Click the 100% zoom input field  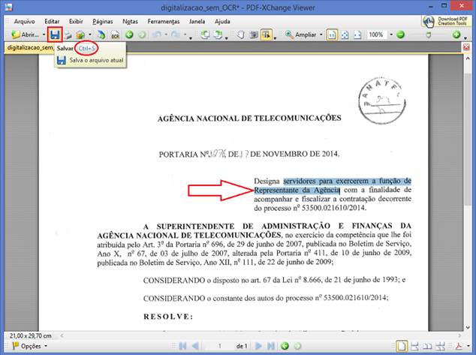pos(376,35)
